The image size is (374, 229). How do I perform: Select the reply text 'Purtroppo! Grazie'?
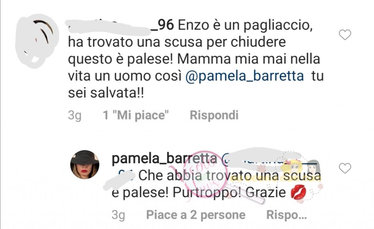pos(229,193)
